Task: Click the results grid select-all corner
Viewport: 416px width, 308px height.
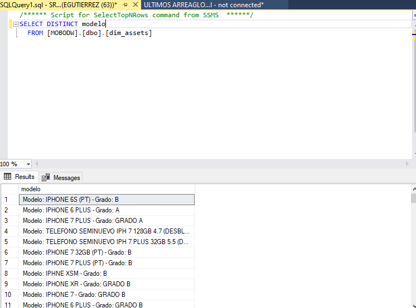Action: [x=10, y=189]
